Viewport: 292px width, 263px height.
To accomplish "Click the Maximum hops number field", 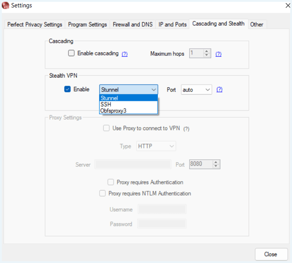I will click(196, 54).
